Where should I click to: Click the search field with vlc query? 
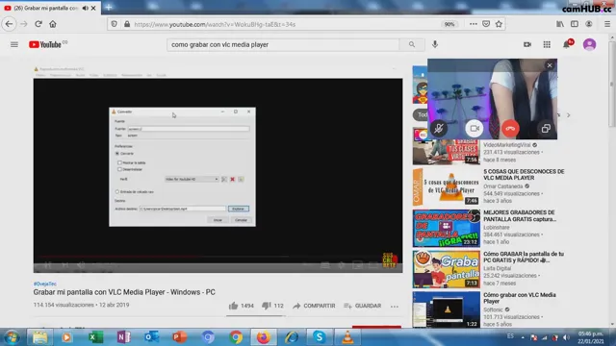click(x=283, y=45)
